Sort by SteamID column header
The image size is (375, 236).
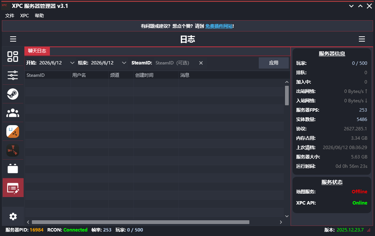click(48, 75)
